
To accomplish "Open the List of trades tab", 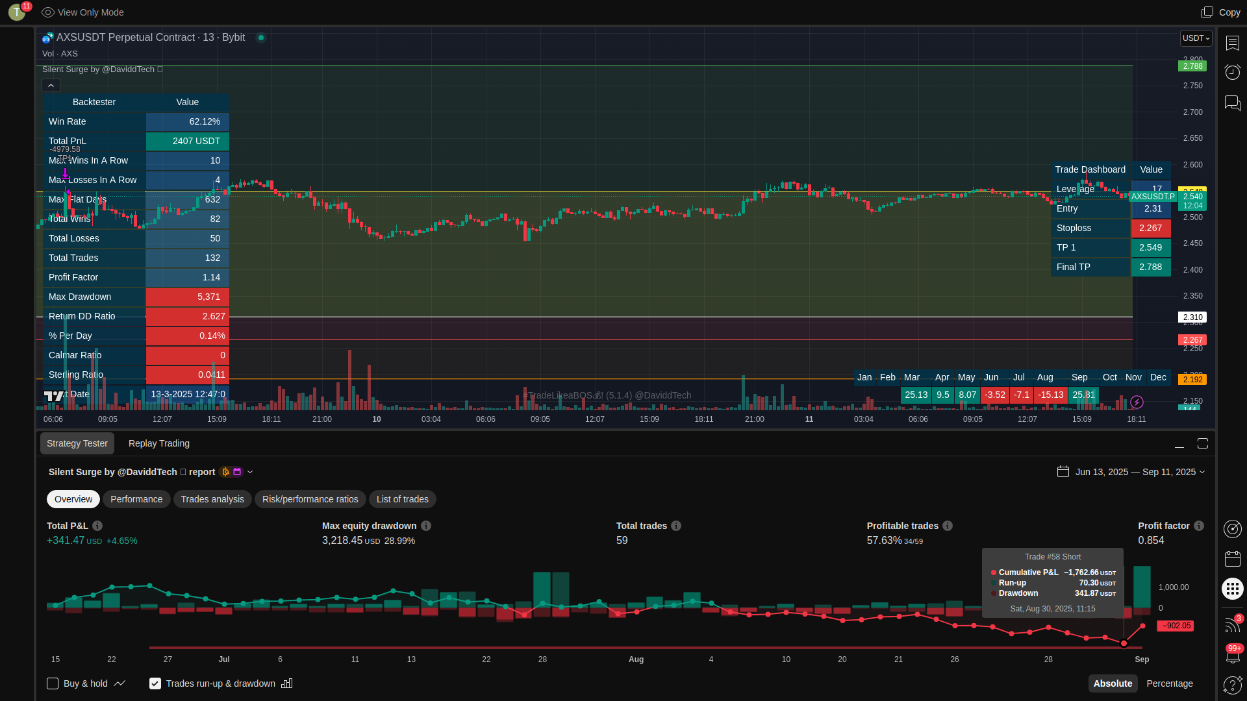I will point(402,499).
